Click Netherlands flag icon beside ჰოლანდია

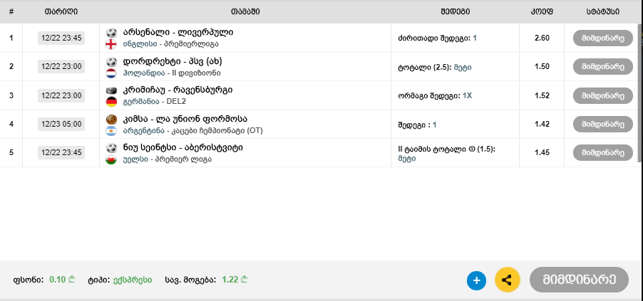click(111, 73)
